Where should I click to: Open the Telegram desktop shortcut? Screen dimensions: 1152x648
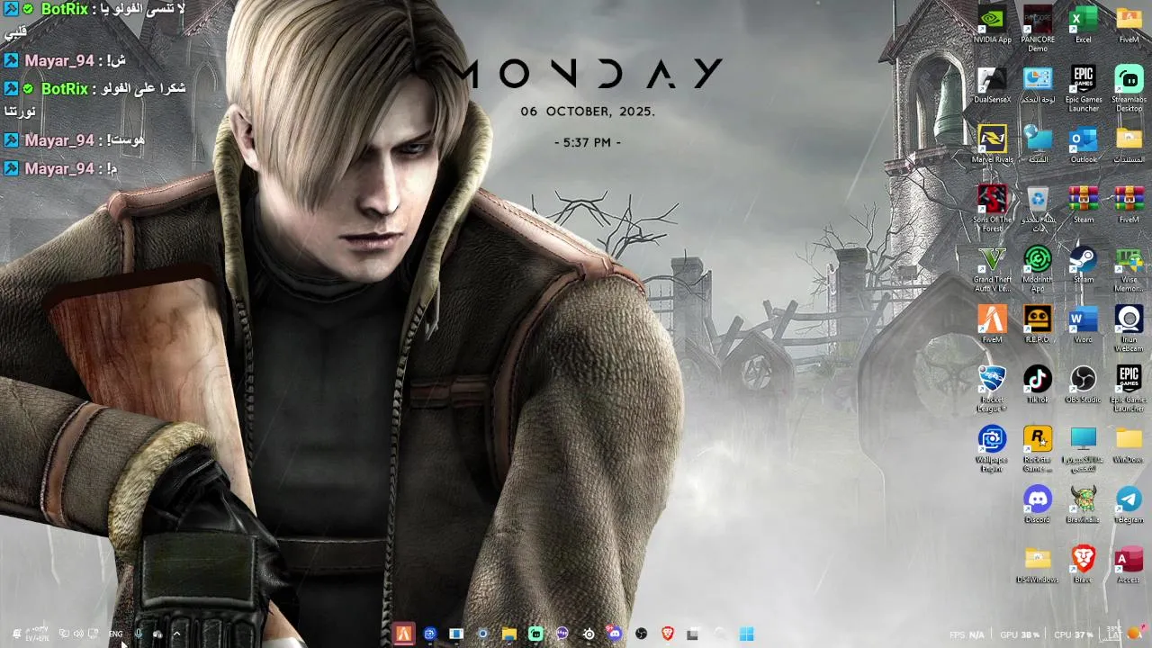pyautogui.click(x=1129, y=504)
